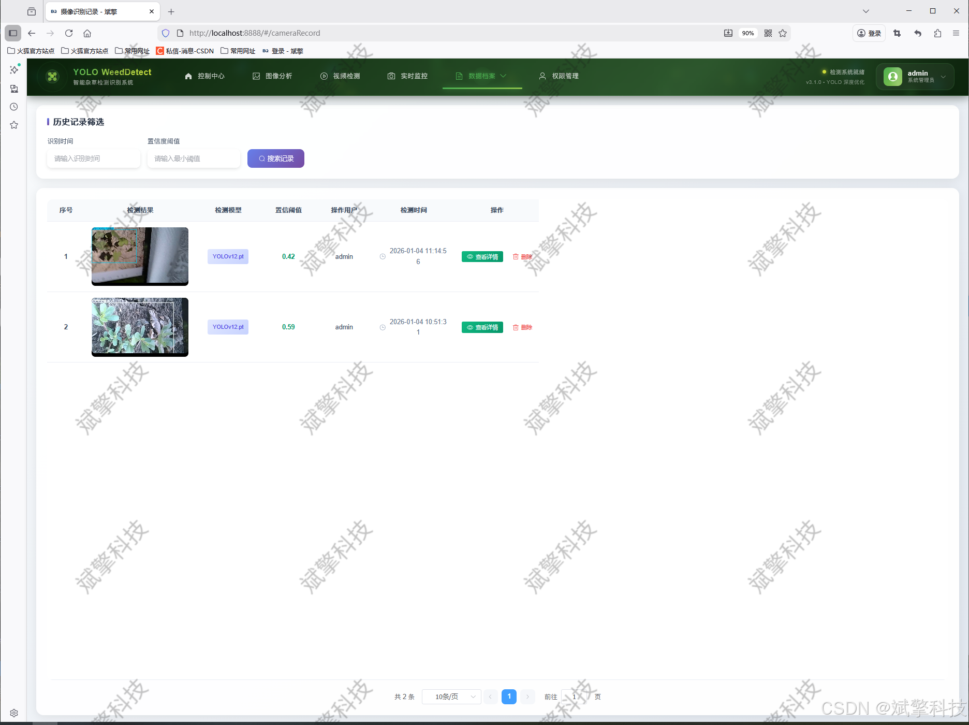Click the 置信阈值 column header
The height and width of the screenshot is (725, 969).
(x=288, y=210)
